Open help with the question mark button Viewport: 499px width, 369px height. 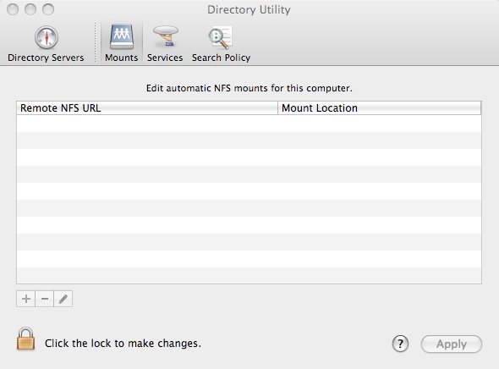[400, 344]
